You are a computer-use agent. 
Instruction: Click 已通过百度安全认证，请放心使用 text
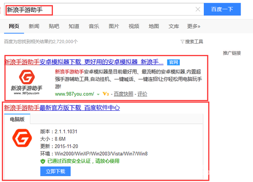[x=83, y=161]
